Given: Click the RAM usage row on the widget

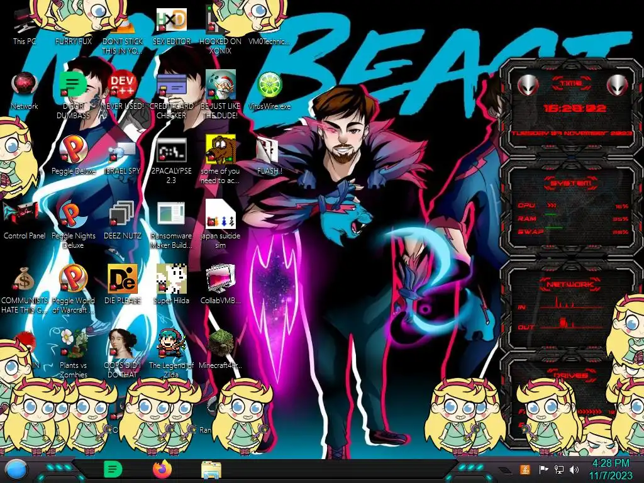Looking at the screenshot, I should coord(573,218).
